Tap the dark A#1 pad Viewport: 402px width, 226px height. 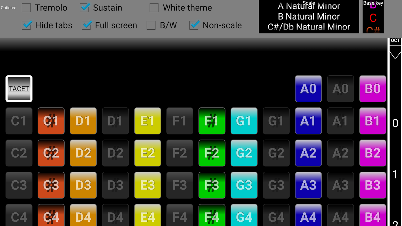point(340,121)
